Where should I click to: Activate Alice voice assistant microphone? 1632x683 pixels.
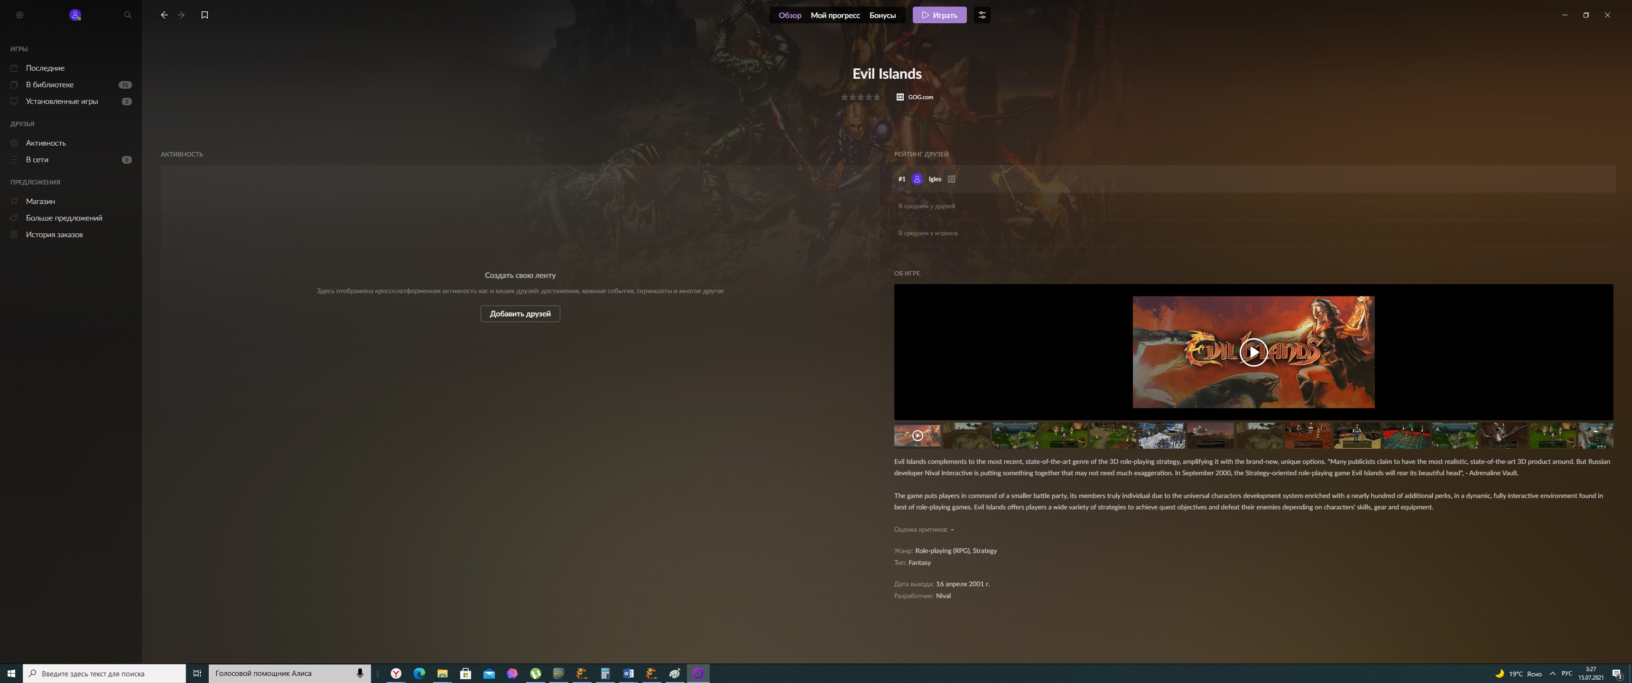tap(360, 674)
